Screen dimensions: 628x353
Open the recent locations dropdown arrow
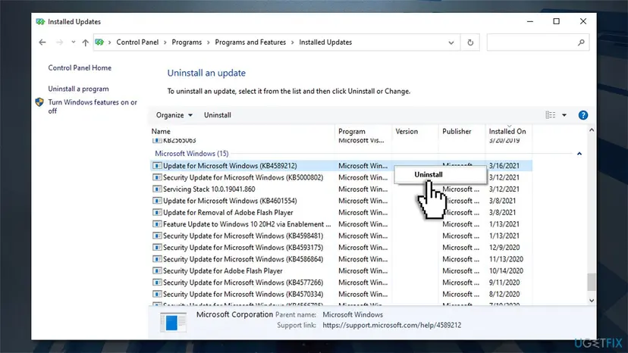tap(74, 42)
